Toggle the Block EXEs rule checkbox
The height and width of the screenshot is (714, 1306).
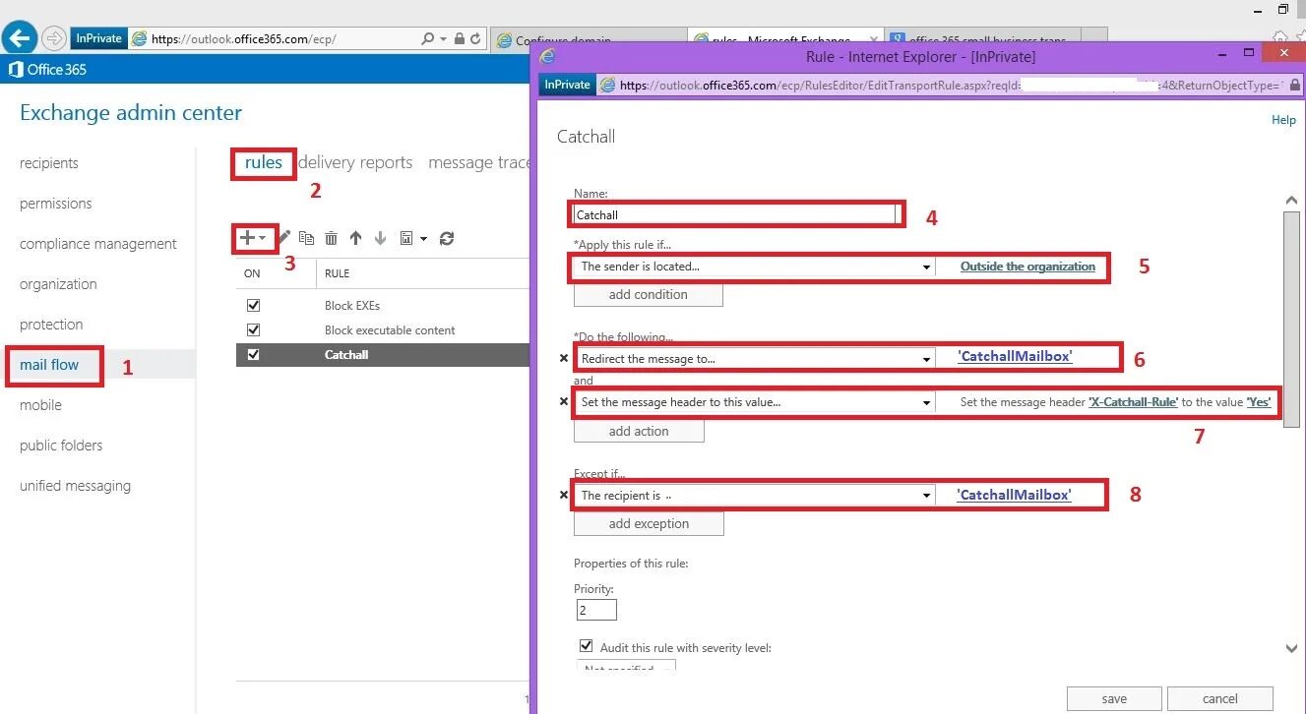tap(253, 306)
